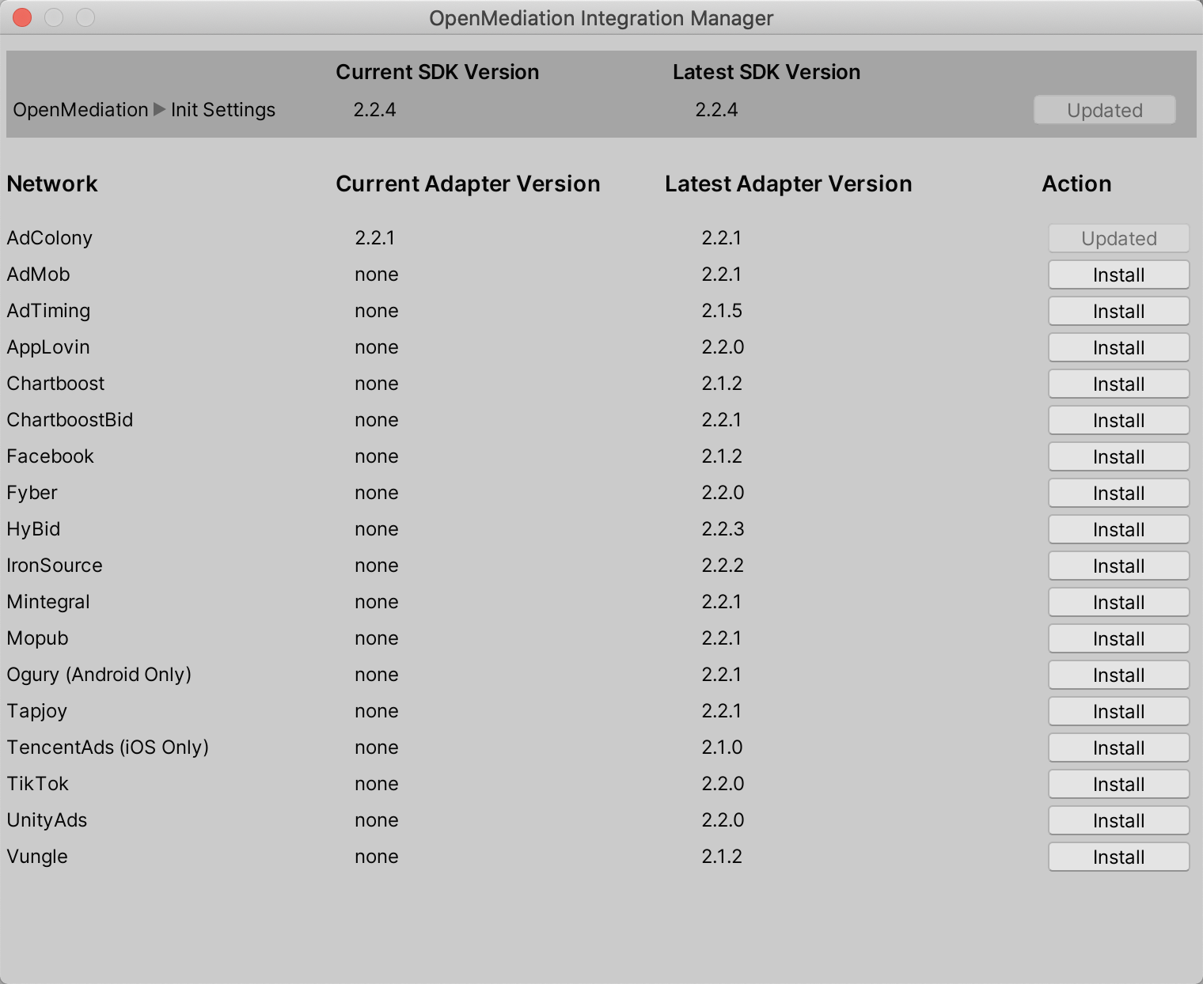Image resolution: width=1203 pixels, height=984 pixels.
Task: Click the arrow between OpenMediation and Init Settings
Action: coord(159,109)
